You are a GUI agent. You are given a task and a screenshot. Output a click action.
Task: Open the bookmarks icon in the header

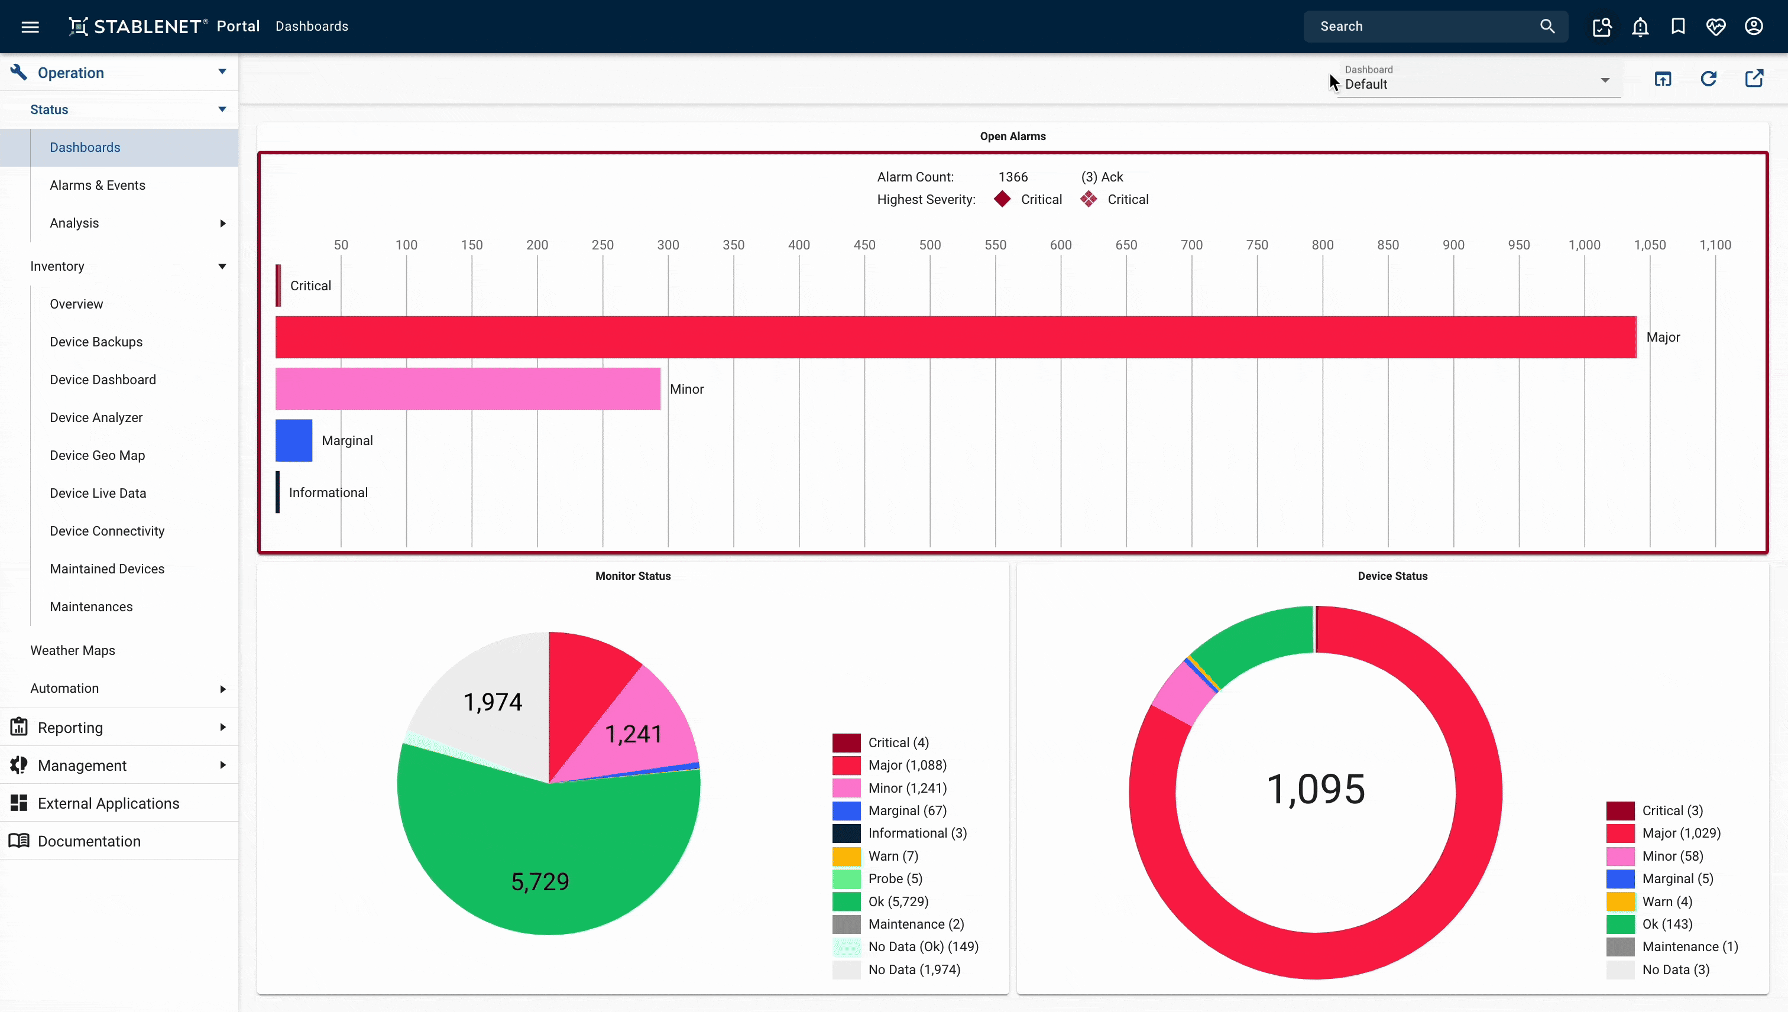coord(1678,27)
